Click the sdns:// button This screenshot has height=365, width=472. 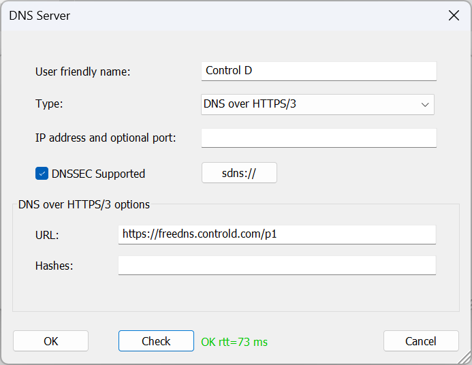pos(239,173)
